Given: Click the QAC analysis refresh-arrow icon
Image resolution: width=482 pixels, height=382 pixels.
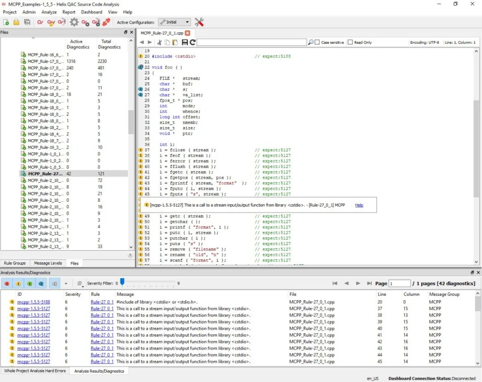Looking at the screenshot, I should [62, 22].
